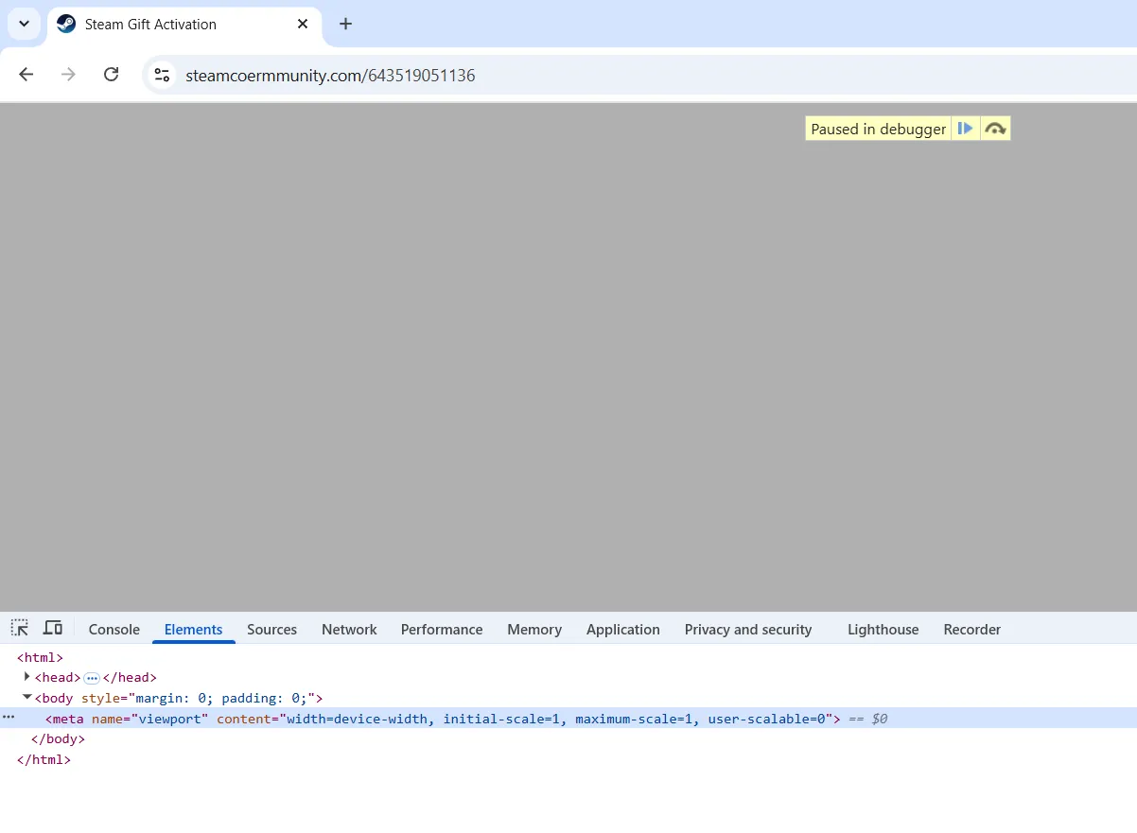The width and height of the screenshot is (1137, 833).
Task: Select the Steam Gift Activation tab
Action: click(x=184, y=25)
